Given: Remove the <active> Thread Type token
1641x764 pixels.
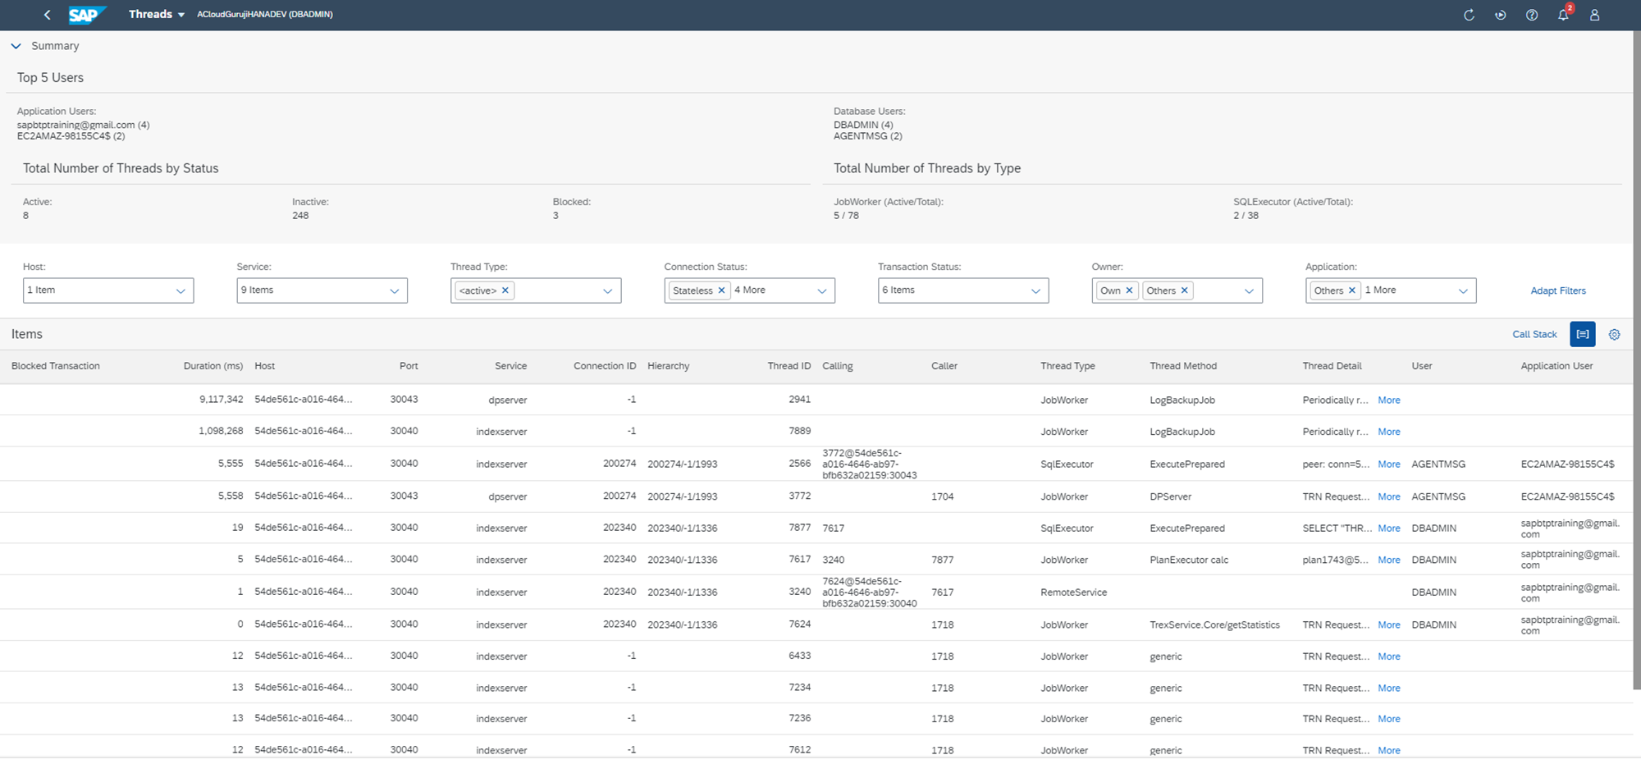Looking at the screenshot, I should (505, 291).
